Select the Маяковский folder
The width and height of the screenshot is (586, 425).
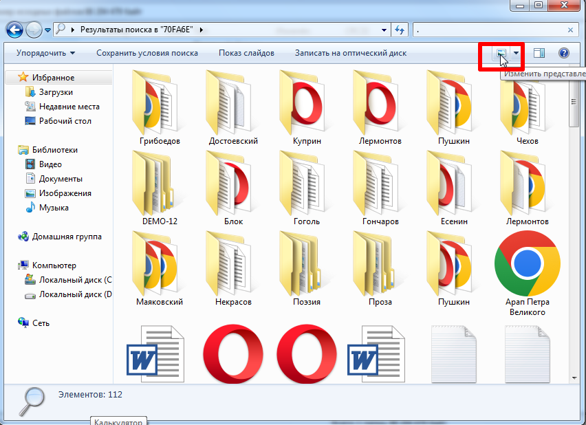[x=160, y=268]
